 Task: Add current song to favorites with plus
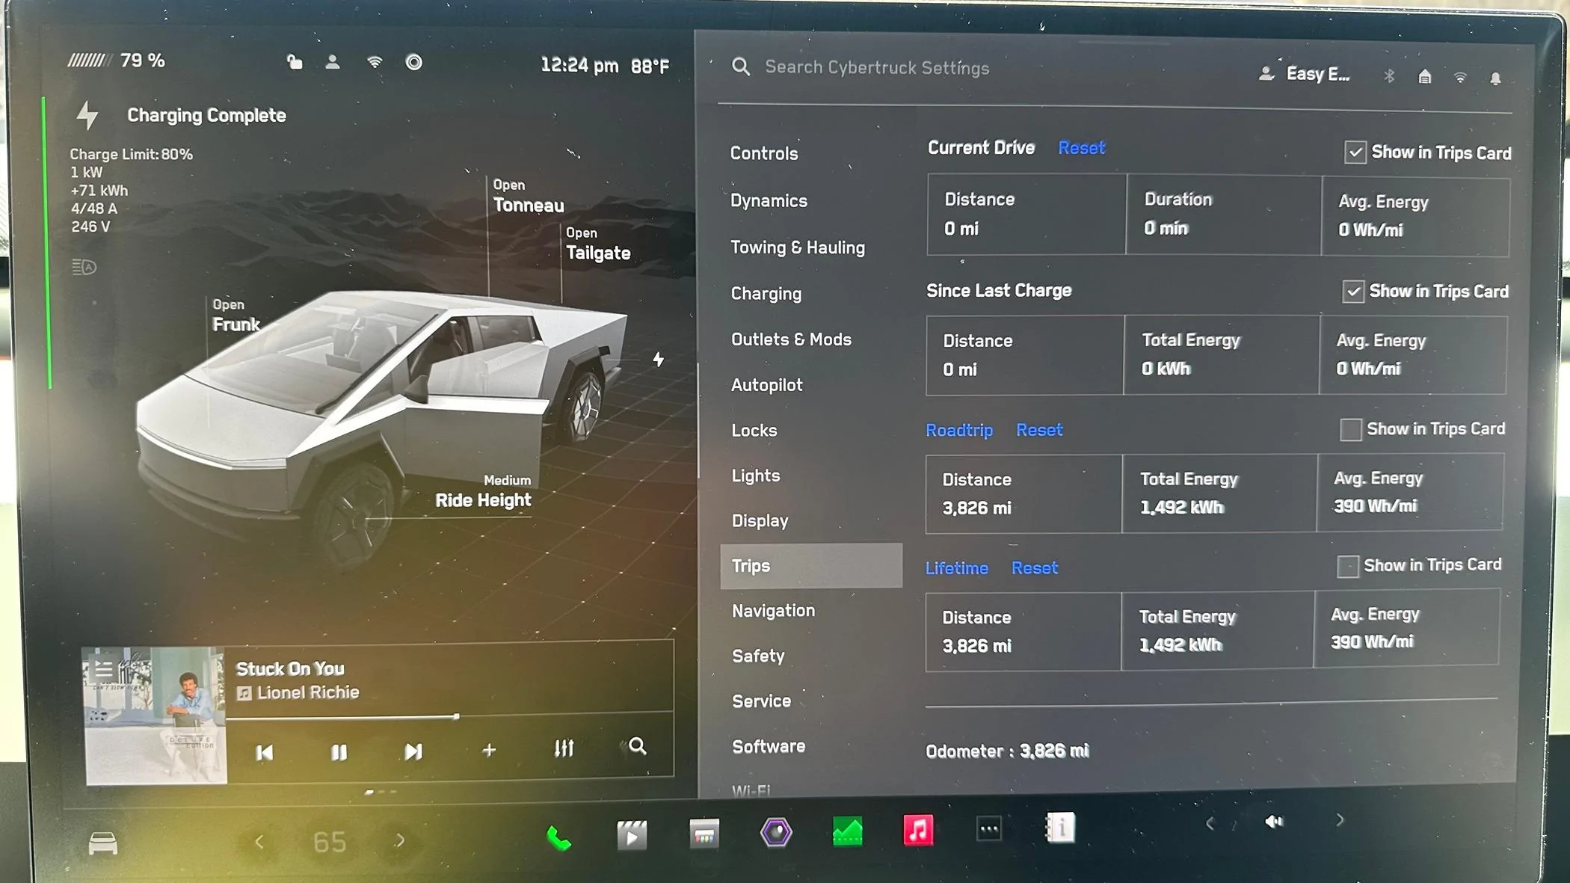point(489,750)
